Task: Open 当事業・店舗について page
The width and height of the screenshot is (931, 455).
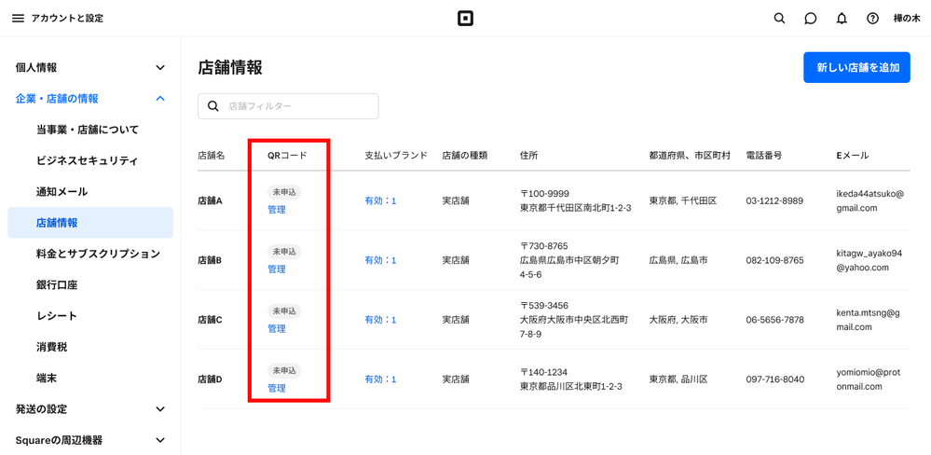Action: (x=88, y=130)
